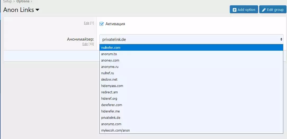This screenshot has width=287, height=139.
Task: Click the Add option button
Action: click(x=244, y=10)
